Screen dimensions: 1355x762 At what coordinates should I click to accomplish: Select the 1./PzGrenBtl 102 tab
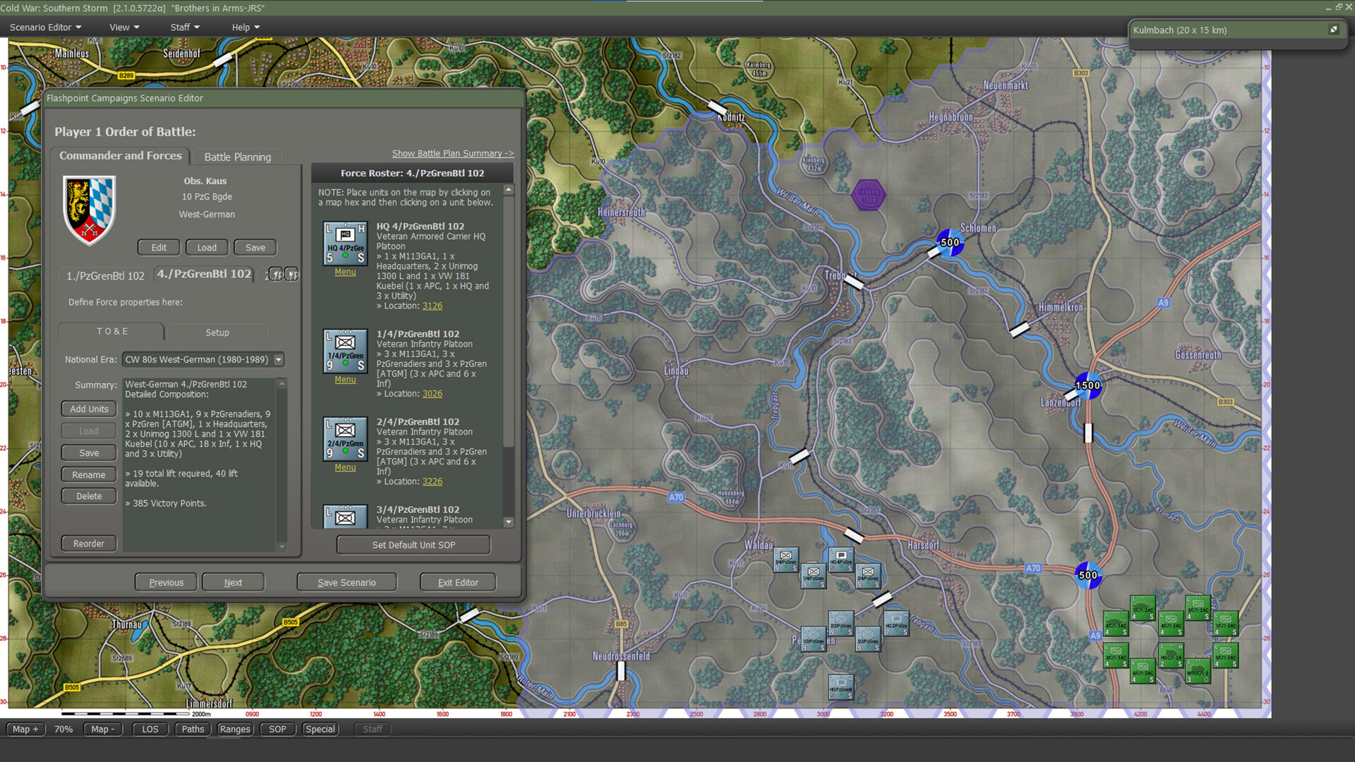[104, 275]
